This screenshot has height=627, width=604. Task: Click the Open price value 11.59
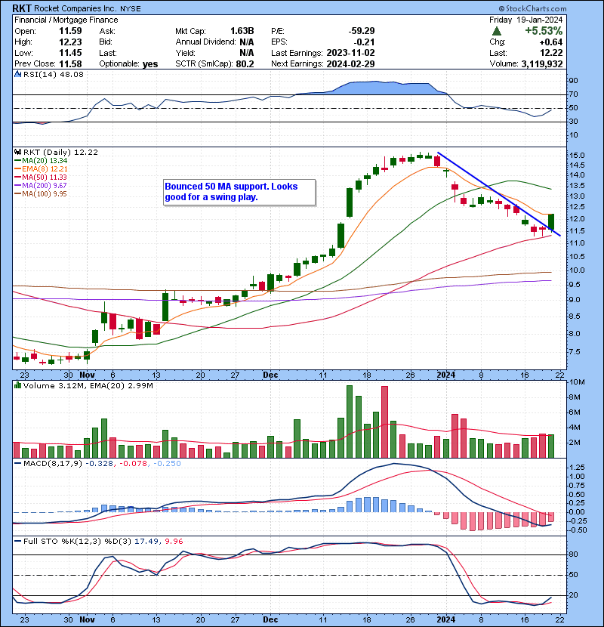70,31
